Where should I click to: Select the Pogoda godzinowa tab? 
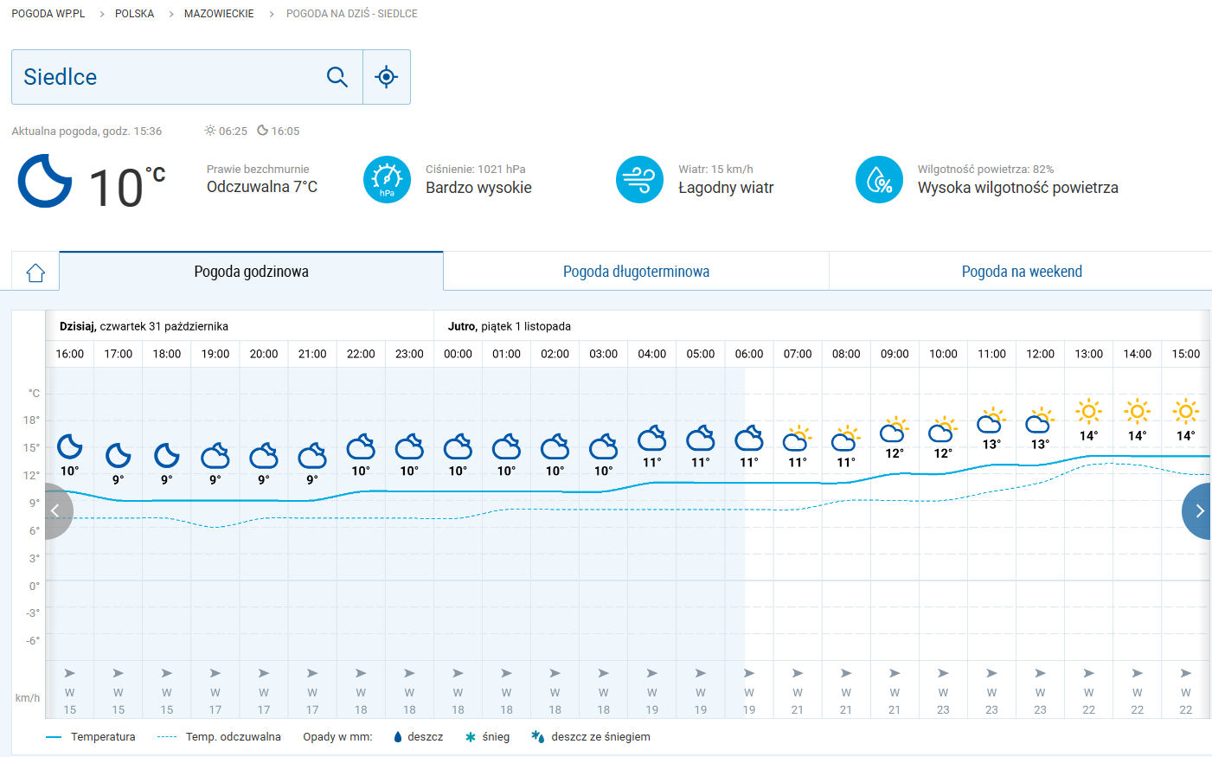(x=251, y=272)
